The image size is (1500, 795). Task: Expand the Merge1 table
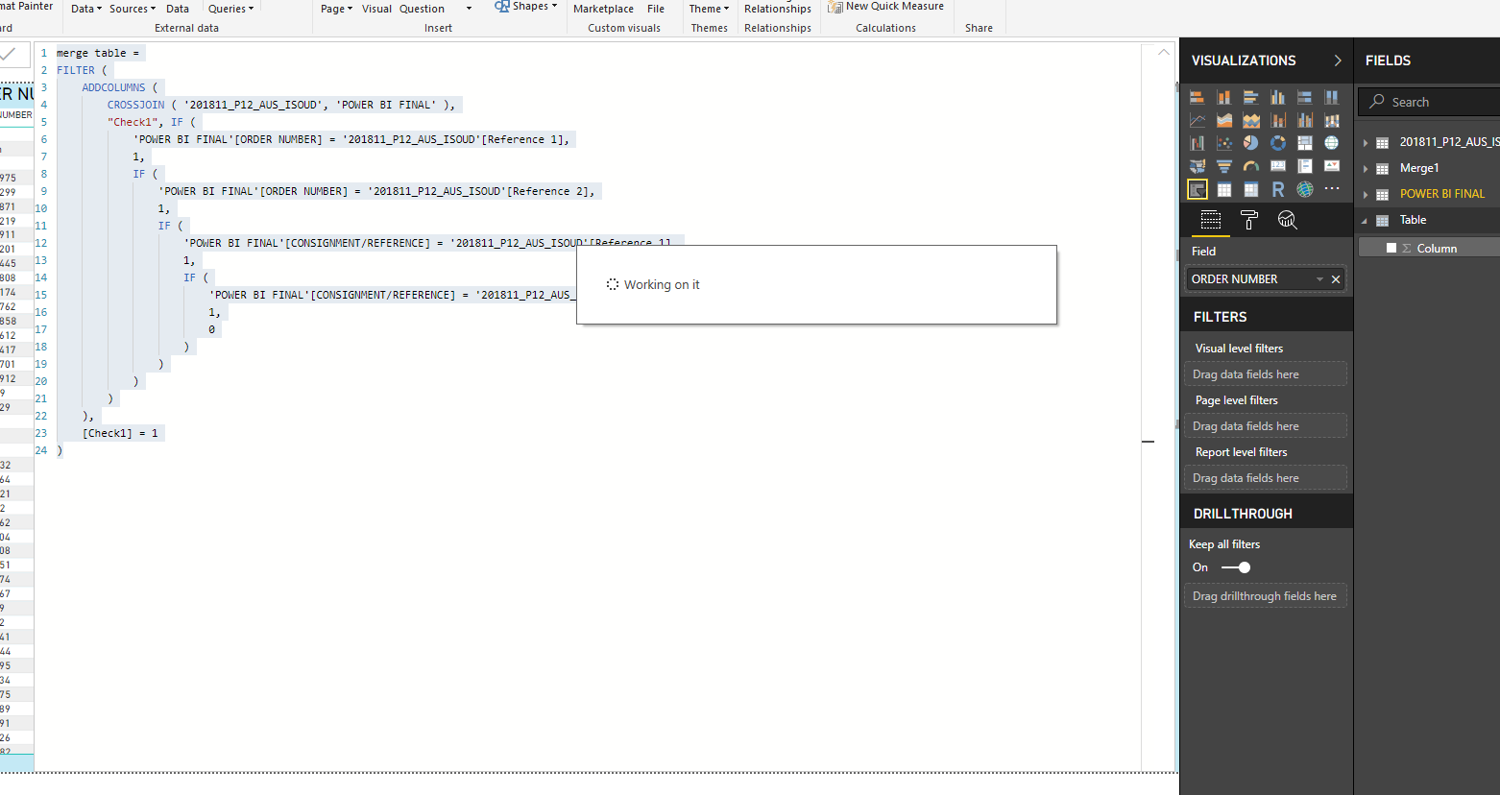(1366, 169)
